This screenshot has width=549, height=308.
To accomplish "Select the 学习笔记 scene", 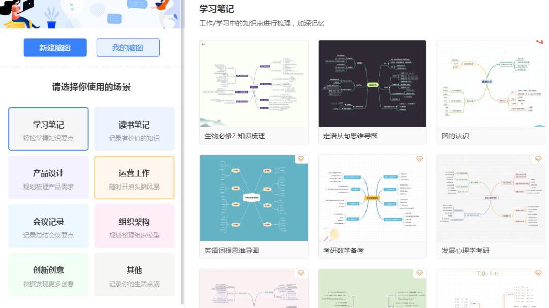I will pos(48,129).
